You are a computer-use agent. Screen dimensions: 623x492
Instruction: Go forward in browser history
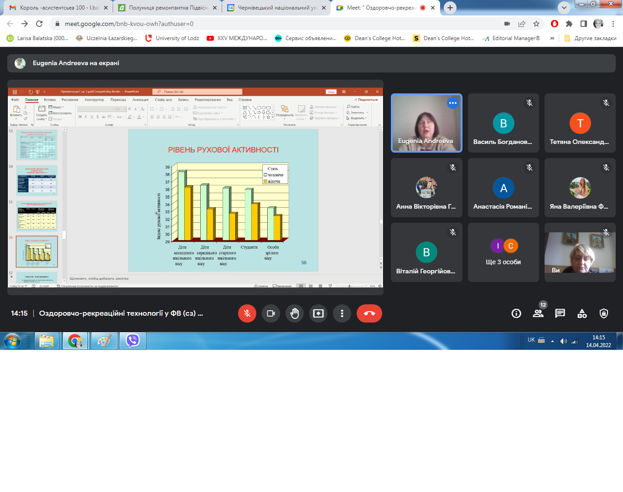click(25, 24)
